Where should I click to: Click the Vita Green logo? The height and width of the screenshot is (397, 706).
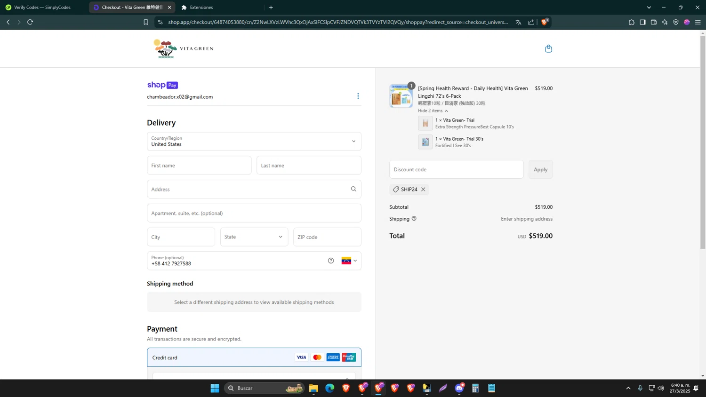183,48
